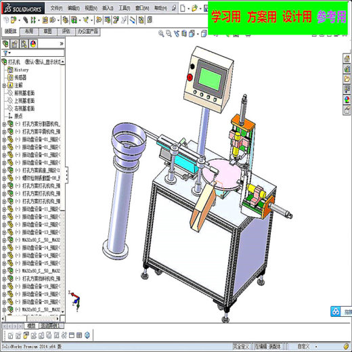352x352 pixels.
Task: Expand the 打孔方案底座 tree node
Action: pyautogui.click(x=4, y=171)
